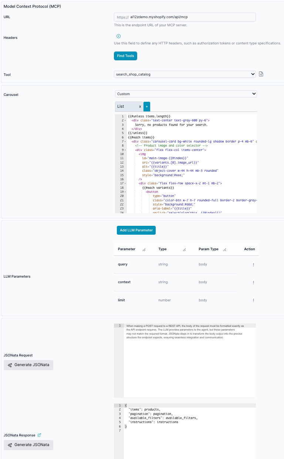The image size is (284, 459).
Task: Collapse code fold at line 9
Action: pyautogui.click(x=125, y=150)
